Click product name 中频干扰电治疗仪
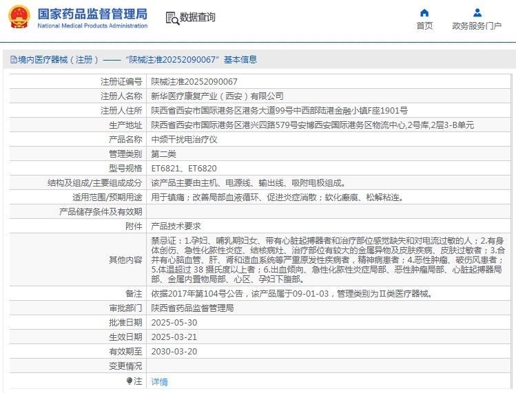 pos(185,140)
